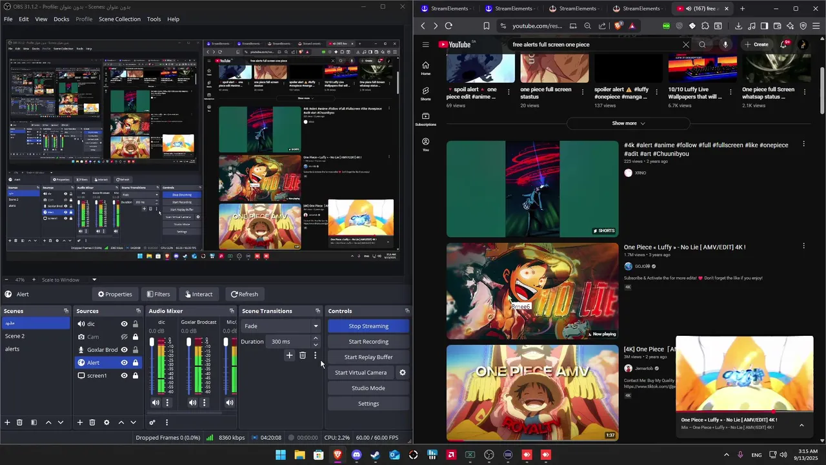Move selected source up in Sources
This screenshot has height=465, width=826.
(x=121, y=422)
